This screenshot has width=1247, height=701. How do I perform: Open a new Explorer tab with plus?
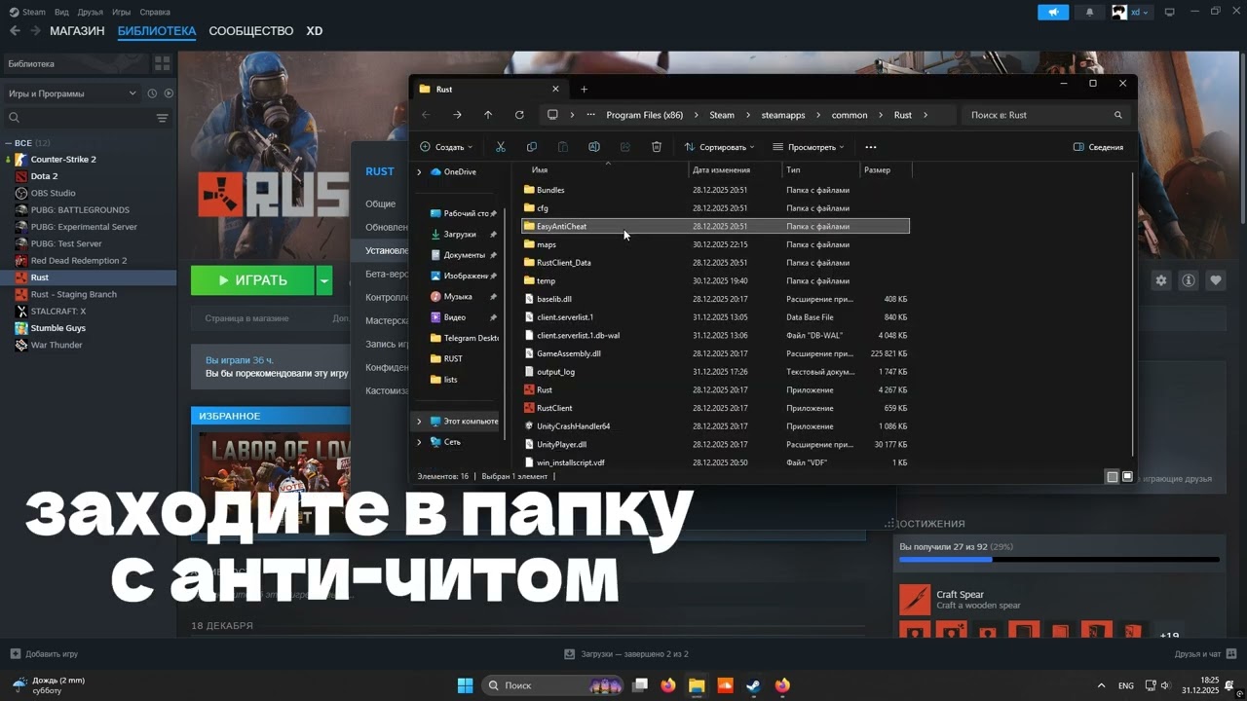point(585,90)
